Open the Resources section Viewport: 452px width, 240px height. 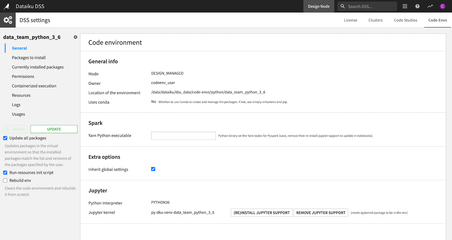[x=21, y=95]
